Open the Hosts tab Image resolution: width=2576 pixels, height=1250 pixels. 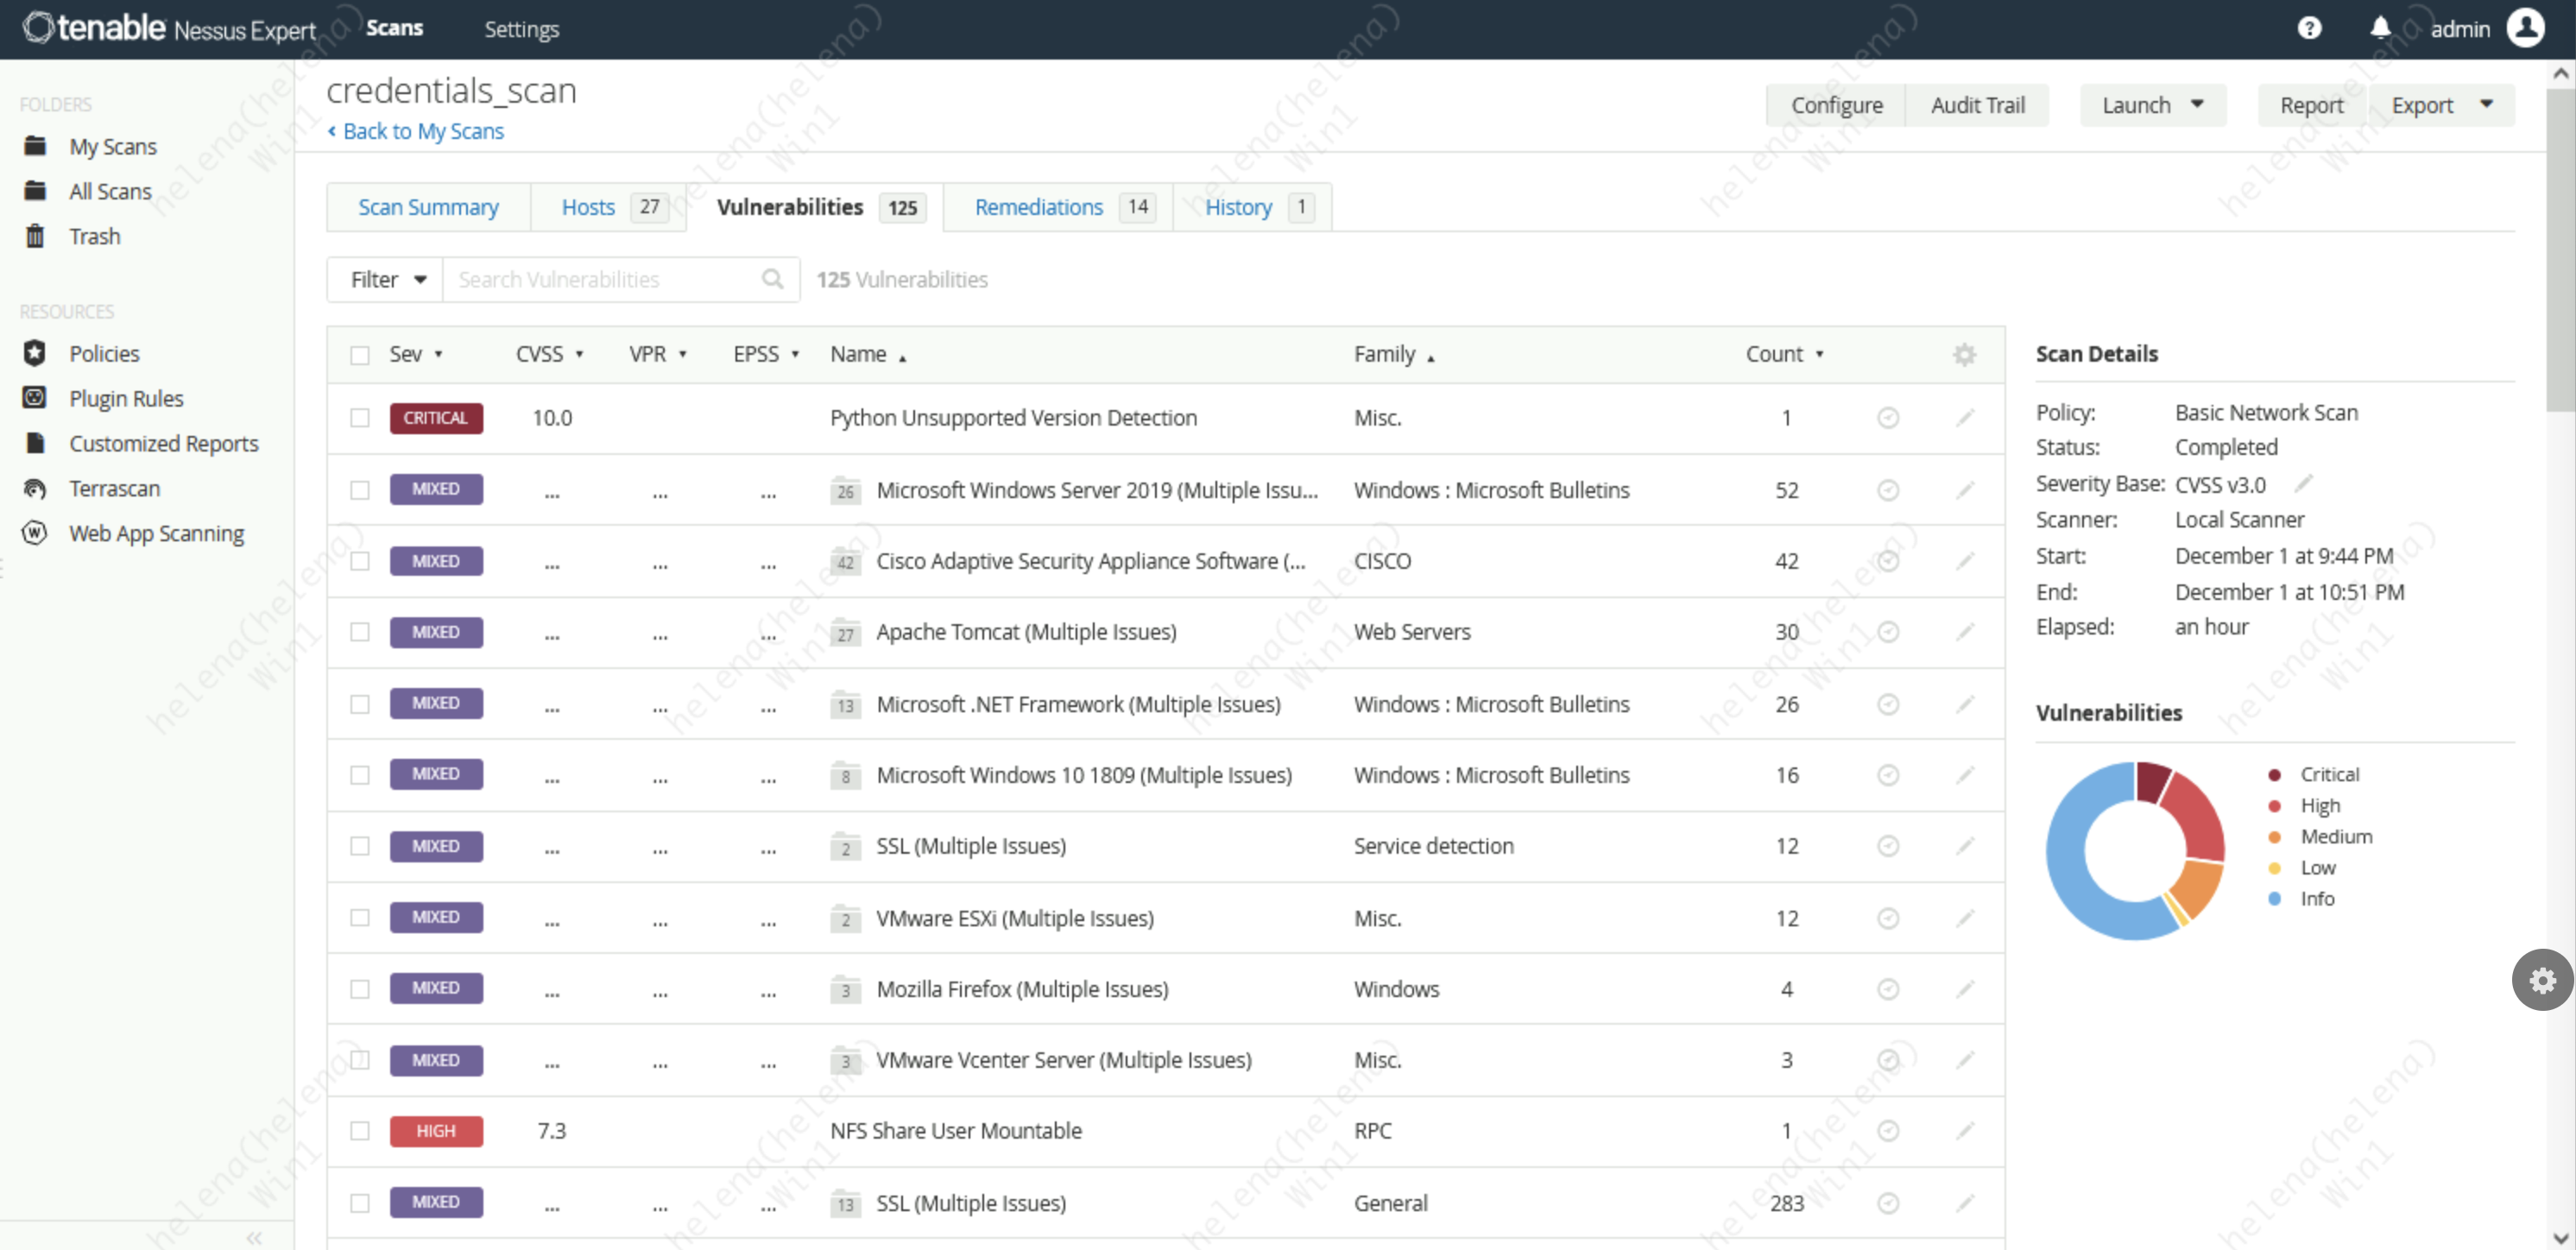point(588,207)
